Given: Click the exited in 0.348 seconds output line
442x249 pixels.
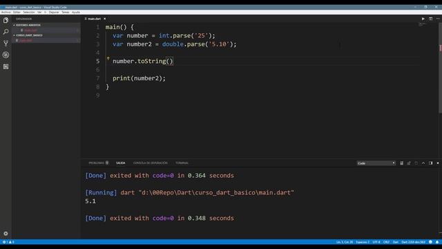Looking at the screenshot, I should tap(160, 219).
